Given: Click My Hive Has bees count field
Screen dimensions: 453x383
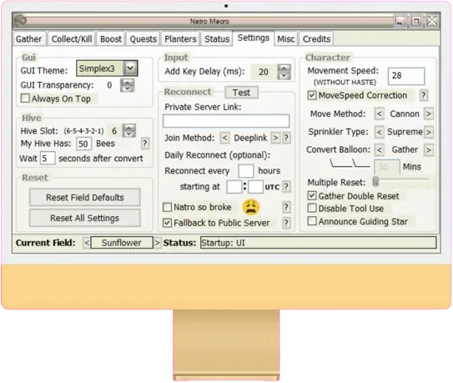Looking at the screenshot, I should [x=84, y=144].
